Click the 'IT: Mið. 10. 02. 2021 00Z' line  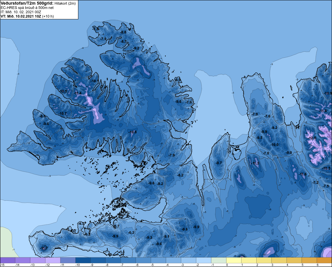21,12
